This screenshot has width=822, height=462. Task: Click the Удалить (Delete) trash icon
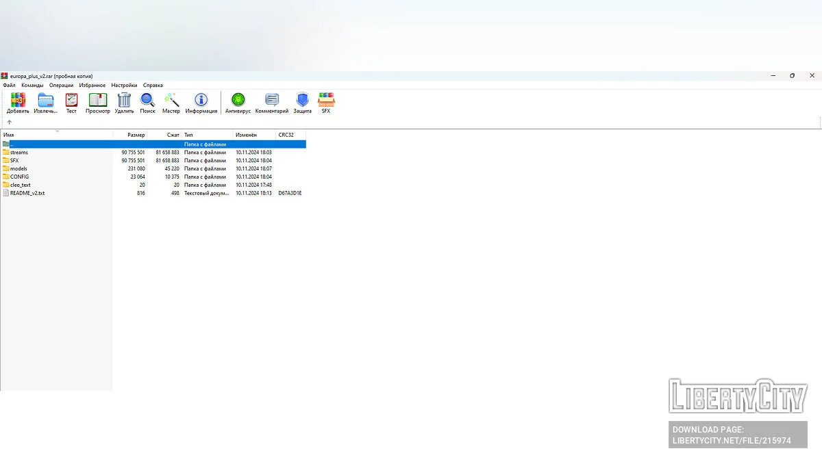click(x=124, y=101)
